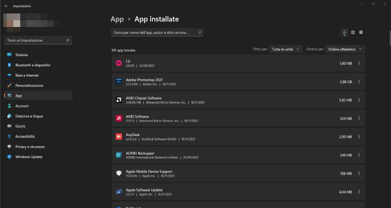
Task: Open more options for Apple Software Update
Action: click(359, 192)
